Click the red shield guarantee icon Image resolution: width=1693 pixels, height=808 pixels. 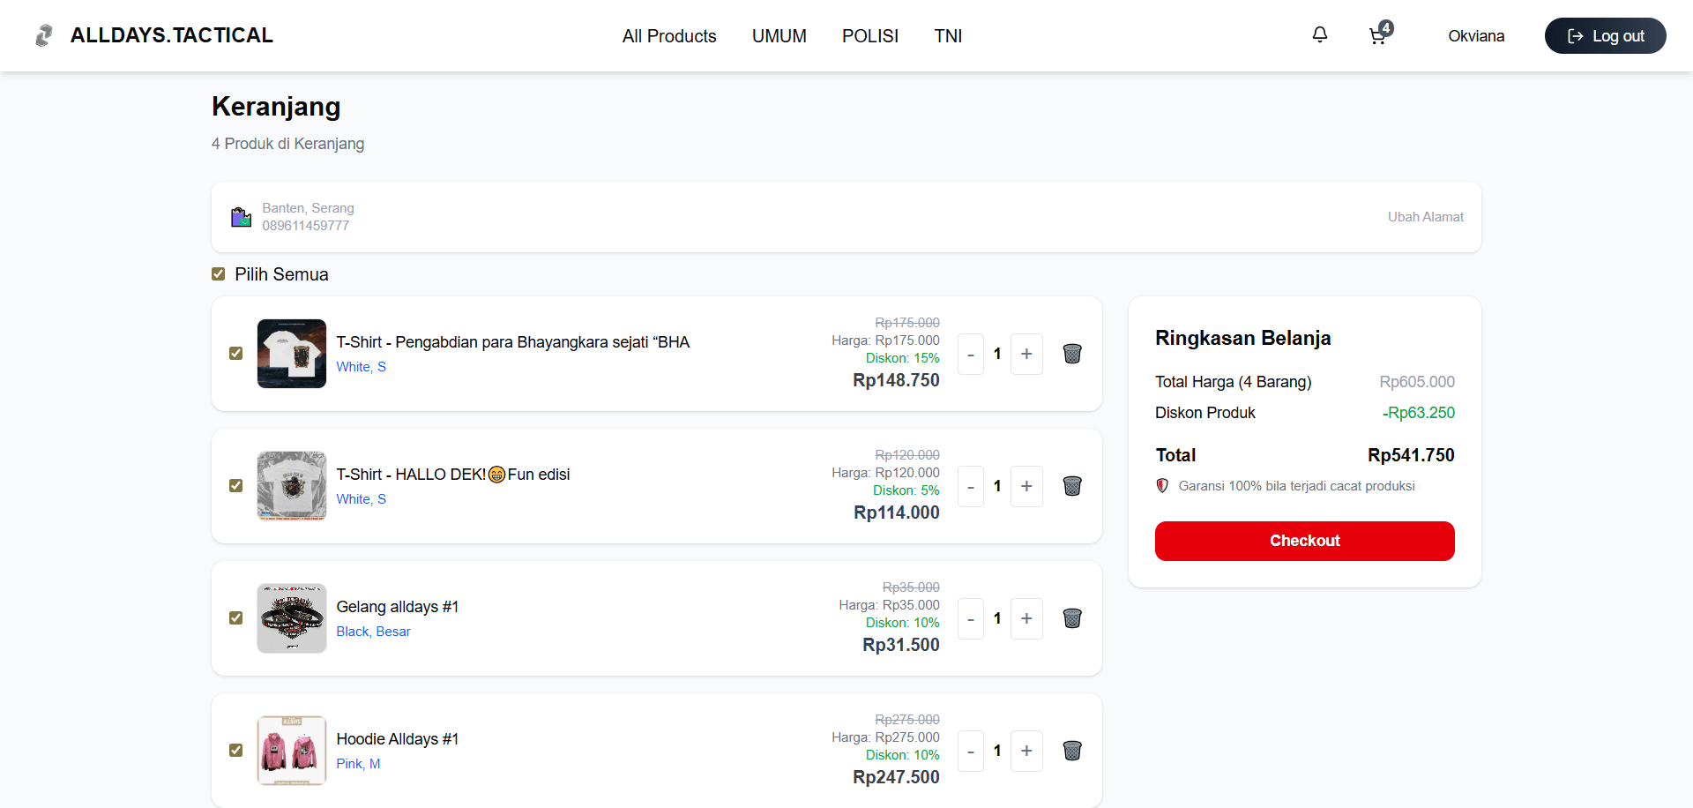1162,486
